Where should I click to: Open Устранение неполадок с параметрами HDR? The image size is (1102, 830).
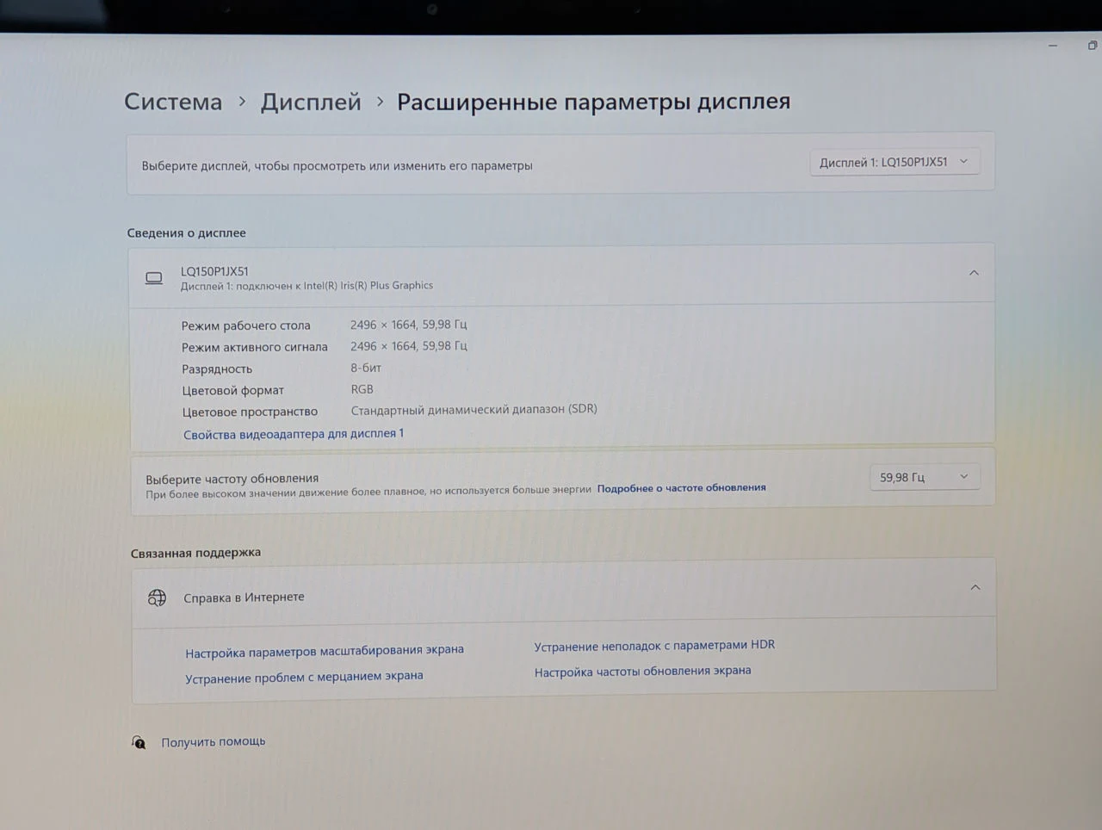point(654,646)
